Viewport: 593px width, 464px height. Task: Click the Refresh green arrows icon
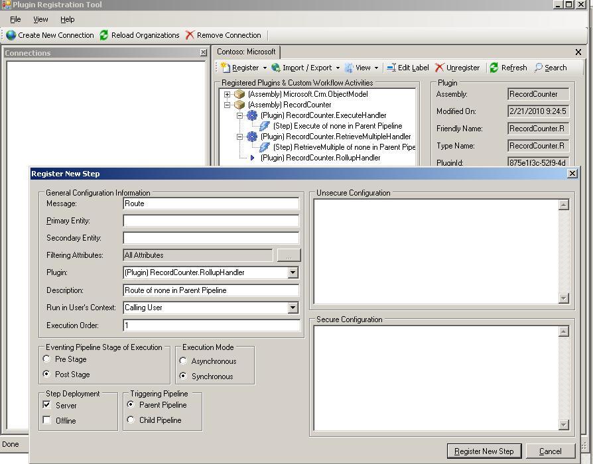[494, 68]
